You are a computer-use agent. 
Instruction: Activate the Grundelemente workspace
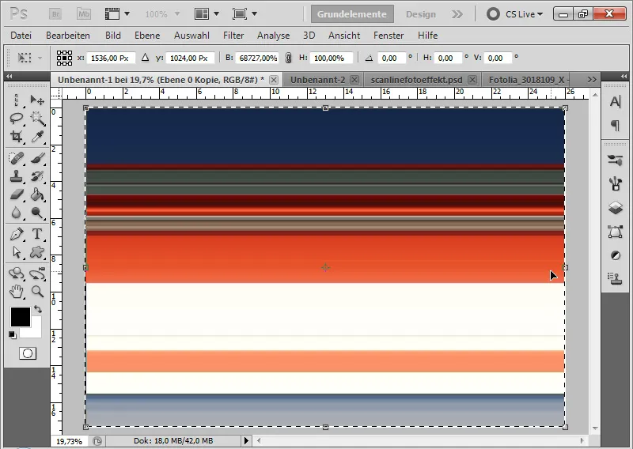[352, 14]
